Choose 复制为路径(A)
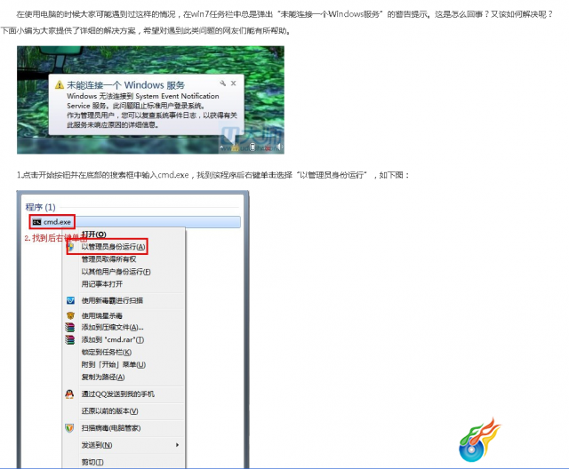569x469 pixels. pos(103,377)
